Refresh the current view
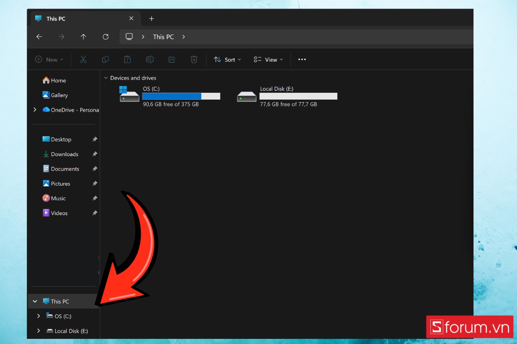The width and height of the screenshot is (517, 344). point(105,37)
